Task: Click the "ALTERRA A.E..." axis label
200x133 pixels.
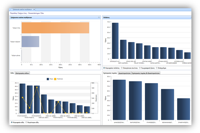Action: coord(179,61)
